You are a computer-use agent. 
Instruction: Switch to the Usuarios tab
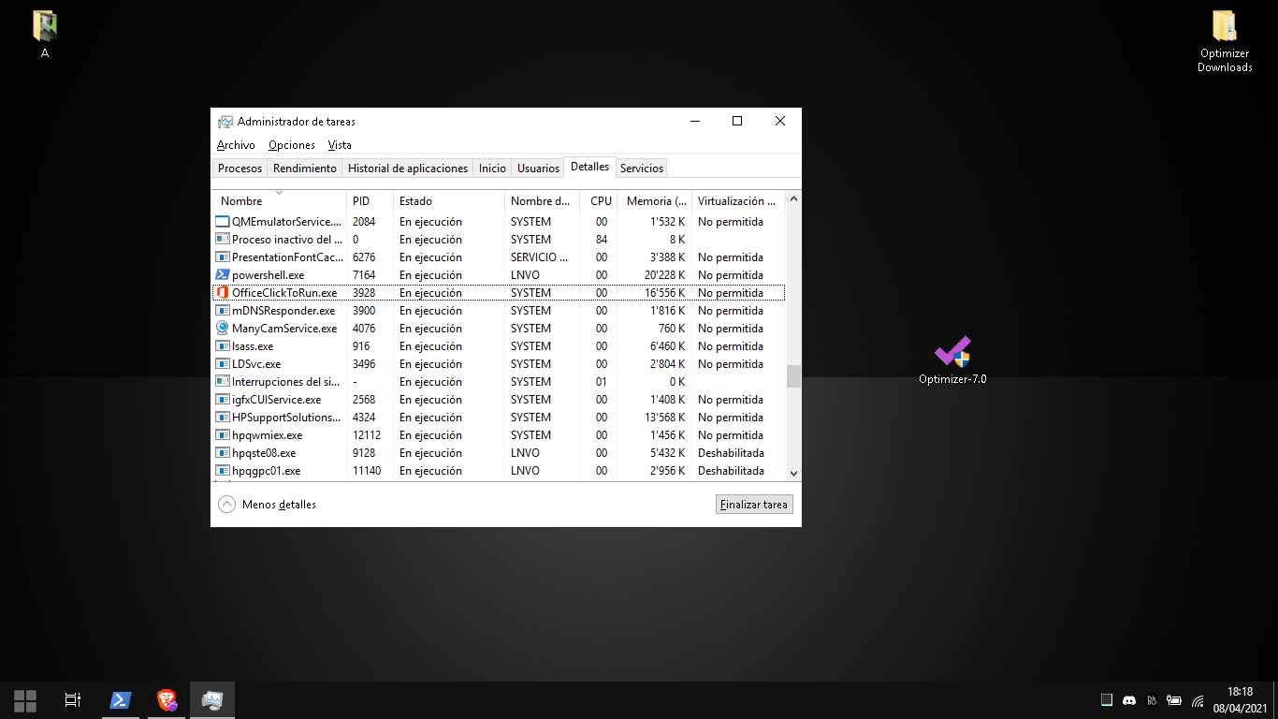tap(538, 169)
